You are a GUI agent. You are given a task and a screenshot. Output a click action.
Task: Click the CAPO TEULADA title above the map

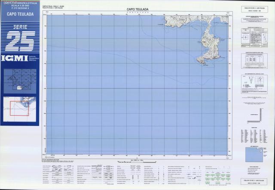point(137,9)
